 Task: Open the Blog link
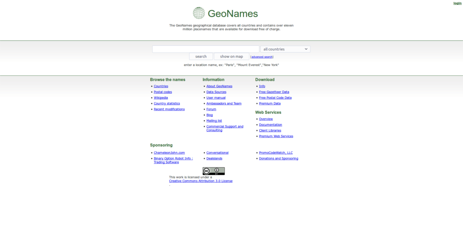(210, 115)
